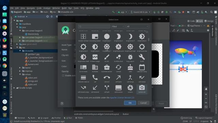Select gambar1.jpg in project tree
218x123 pixels.
tap(32, 54)
